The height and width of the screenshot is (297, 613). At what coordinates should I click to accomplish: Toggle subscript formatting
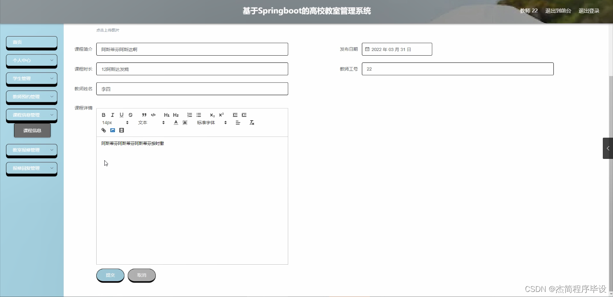pyautogui.click(x=212, y=115)
